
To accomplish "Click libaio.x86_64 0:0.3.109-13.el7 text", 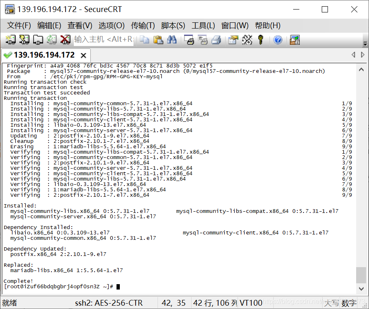I will point(60,232).
